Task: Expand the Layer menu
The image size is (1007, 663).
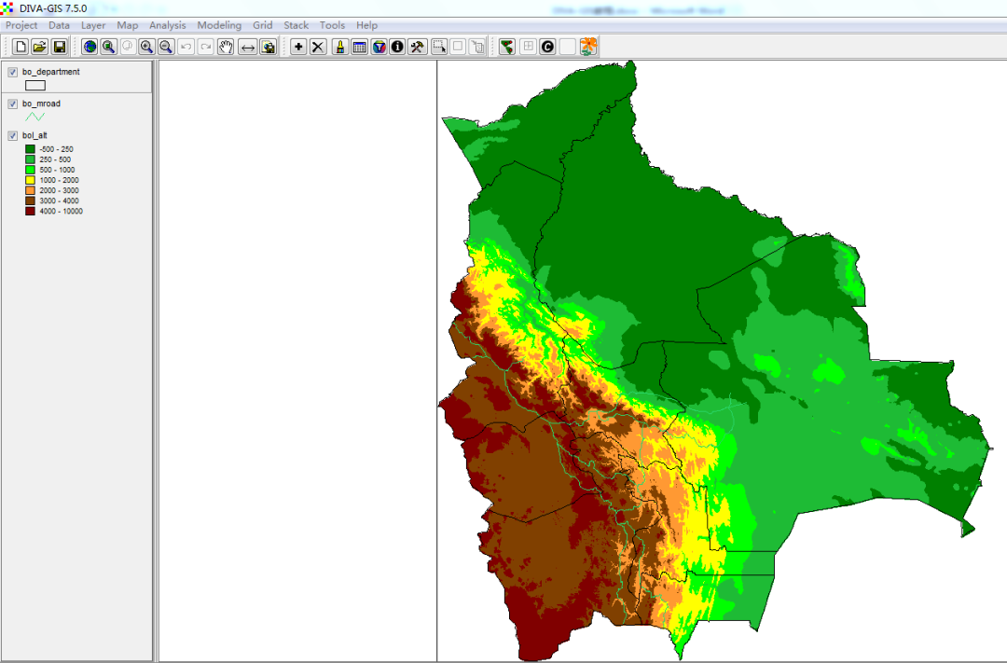Action: (93, 25)
